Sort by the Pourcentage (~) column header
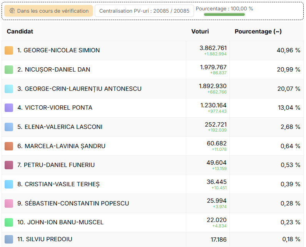 coord(258,32)
